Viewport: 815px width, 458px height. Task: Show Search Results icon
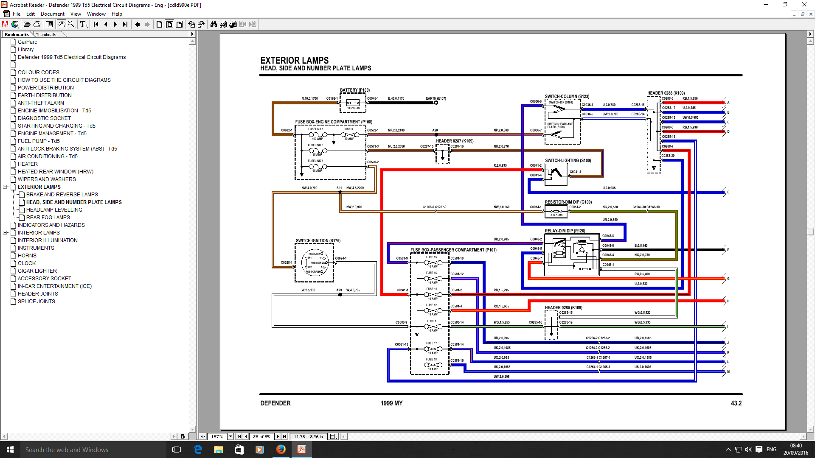coord(233,25)
